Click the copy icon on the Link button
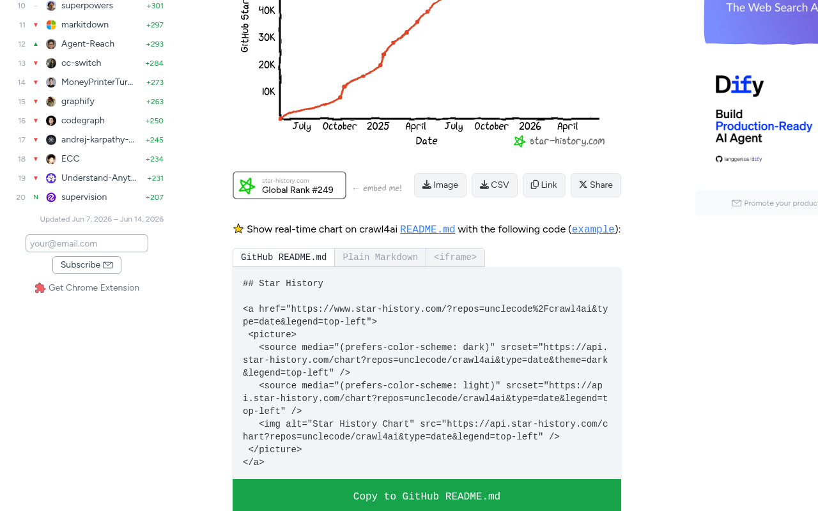The height and width of the screenshot is (511, 818). (x=534, y=185)
